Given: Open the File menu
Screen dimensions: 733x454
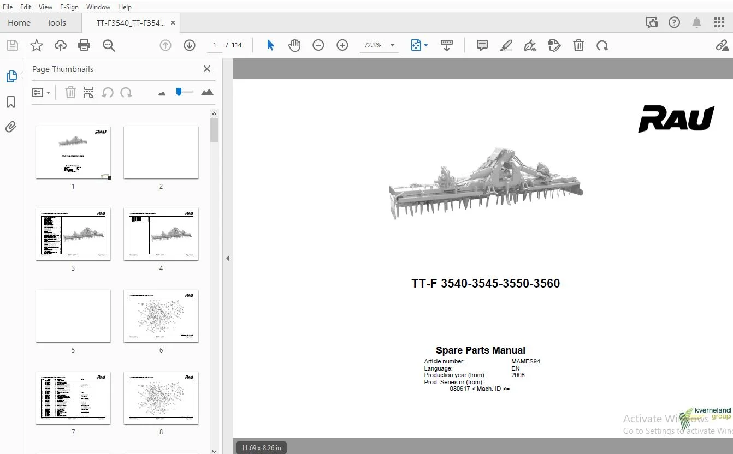Looking at the screenshot, I should 8,7.
